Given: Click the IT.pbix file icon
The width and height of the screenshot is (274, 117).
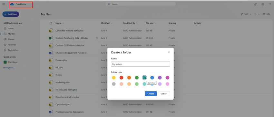Looking at the screenshot, I should click(51, 75).
